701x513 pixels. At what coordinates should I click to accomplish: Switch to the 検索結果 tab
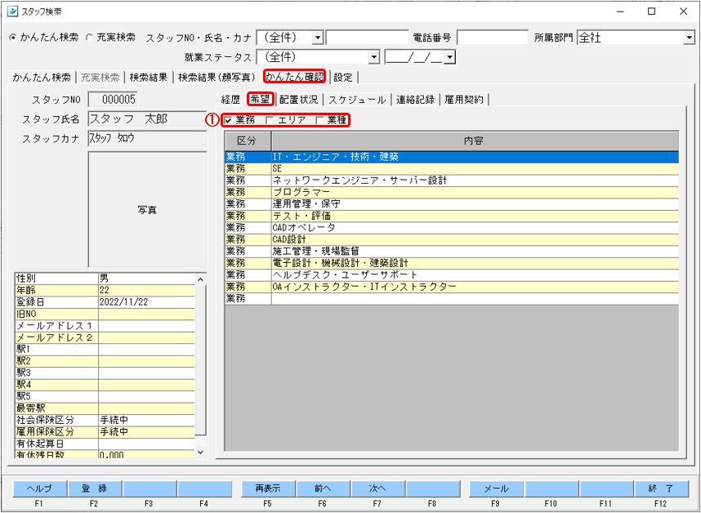click(149, 78)
